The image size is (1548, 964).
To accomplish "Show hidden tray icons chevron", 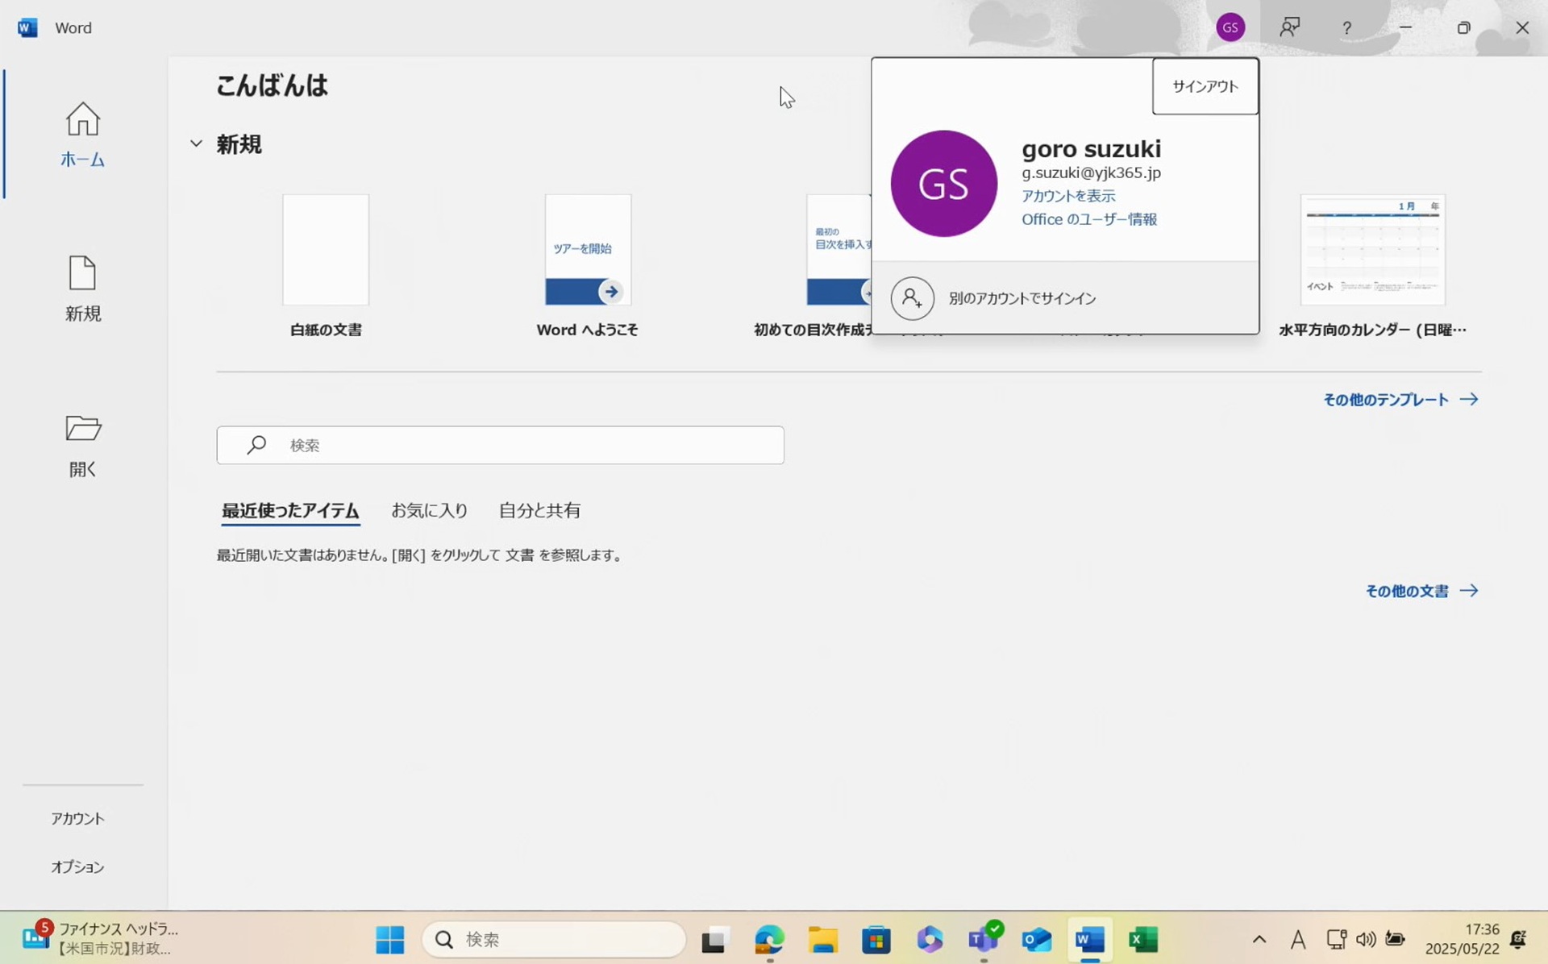I will click(x=1259, y=939).
